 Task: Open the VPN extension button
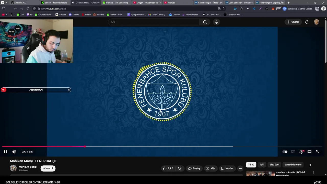[279, 9]
